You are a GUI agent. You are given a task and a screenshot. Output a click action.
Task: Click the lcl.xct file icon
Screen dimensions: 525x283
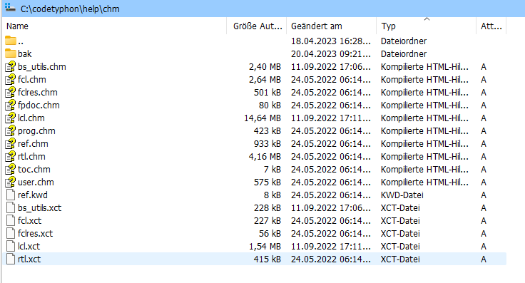11,246
